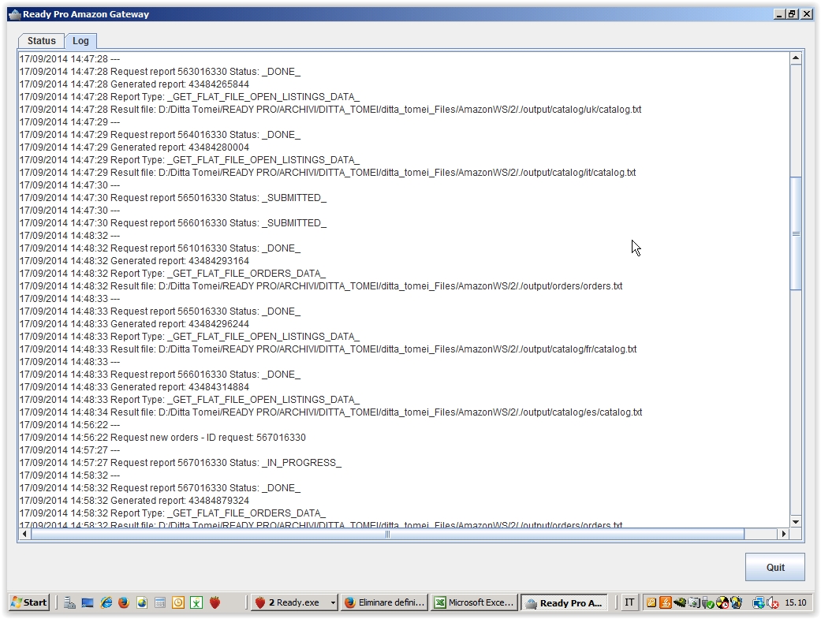This screenshot has width=821, height=619.
Task: Click 'Request report 563016330 Status: _DONE_' line
Action: [x=160, y=71]
